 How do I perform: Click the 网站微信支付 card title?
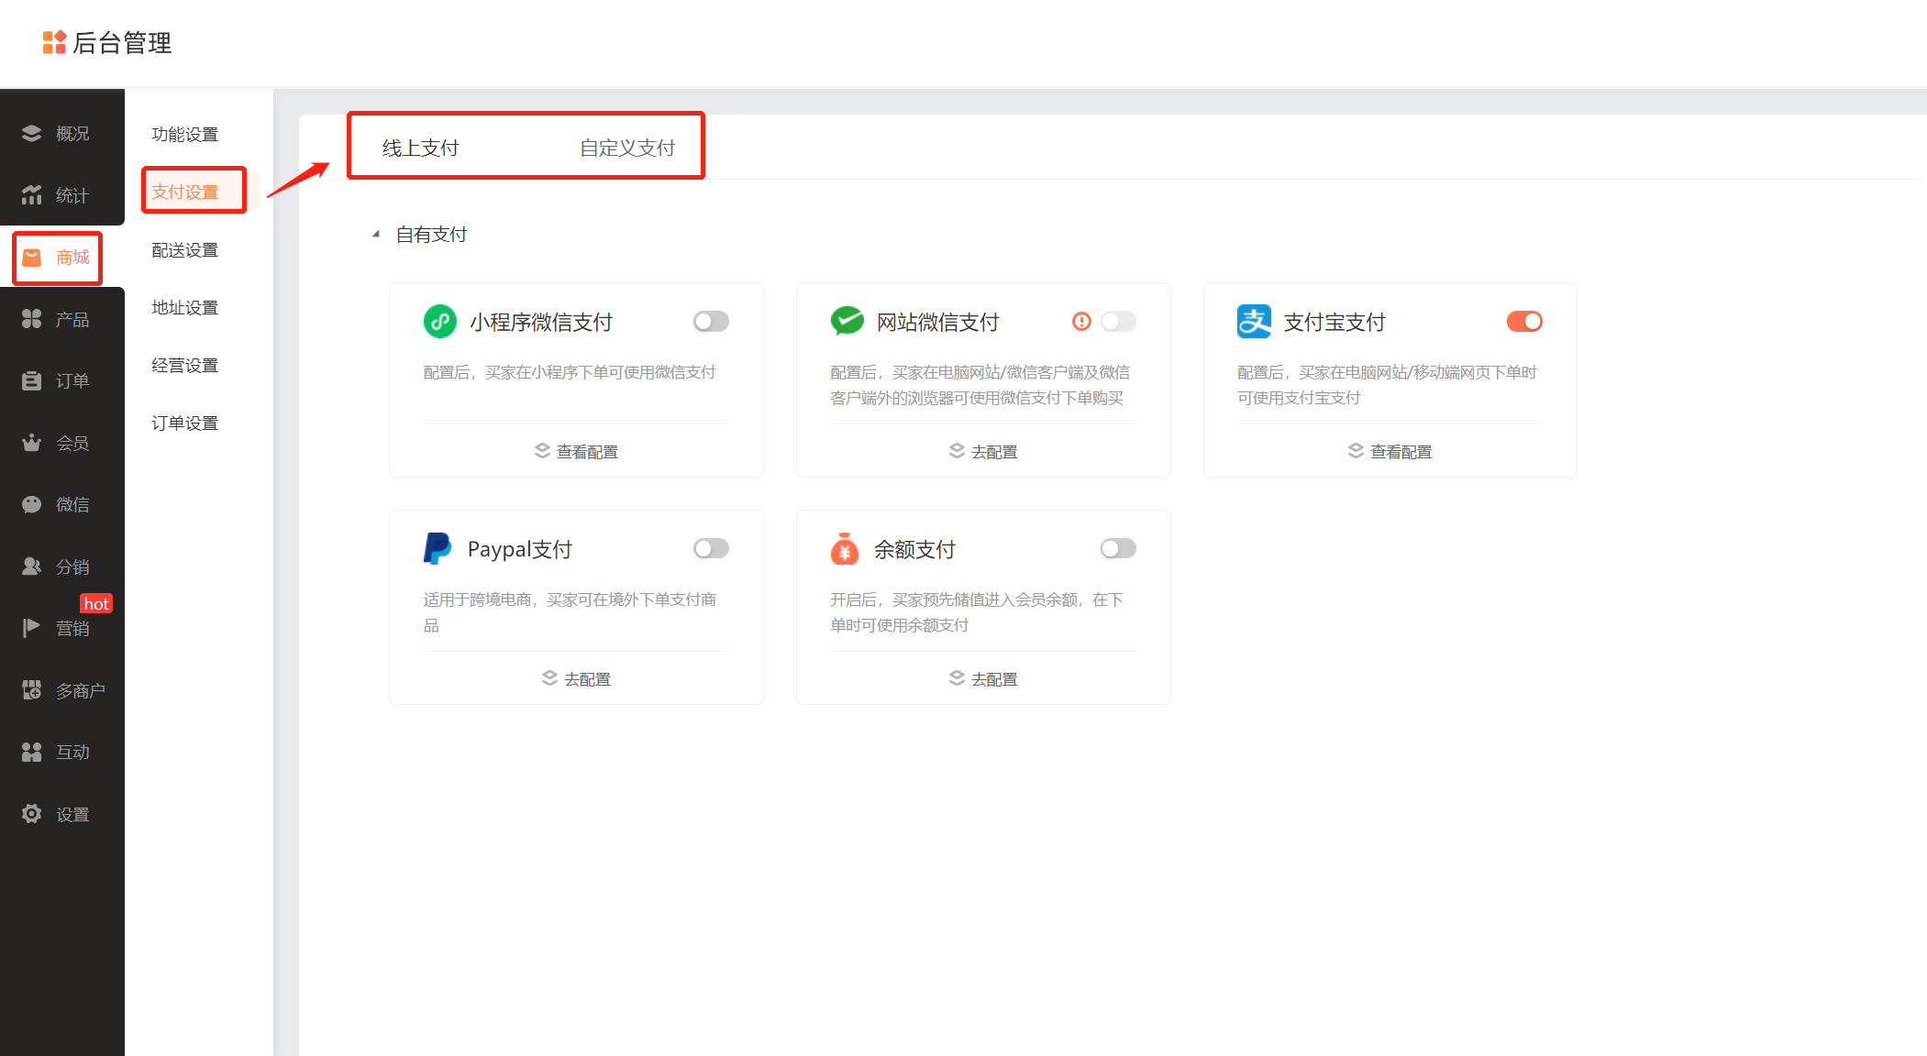(x=937, y=322)
